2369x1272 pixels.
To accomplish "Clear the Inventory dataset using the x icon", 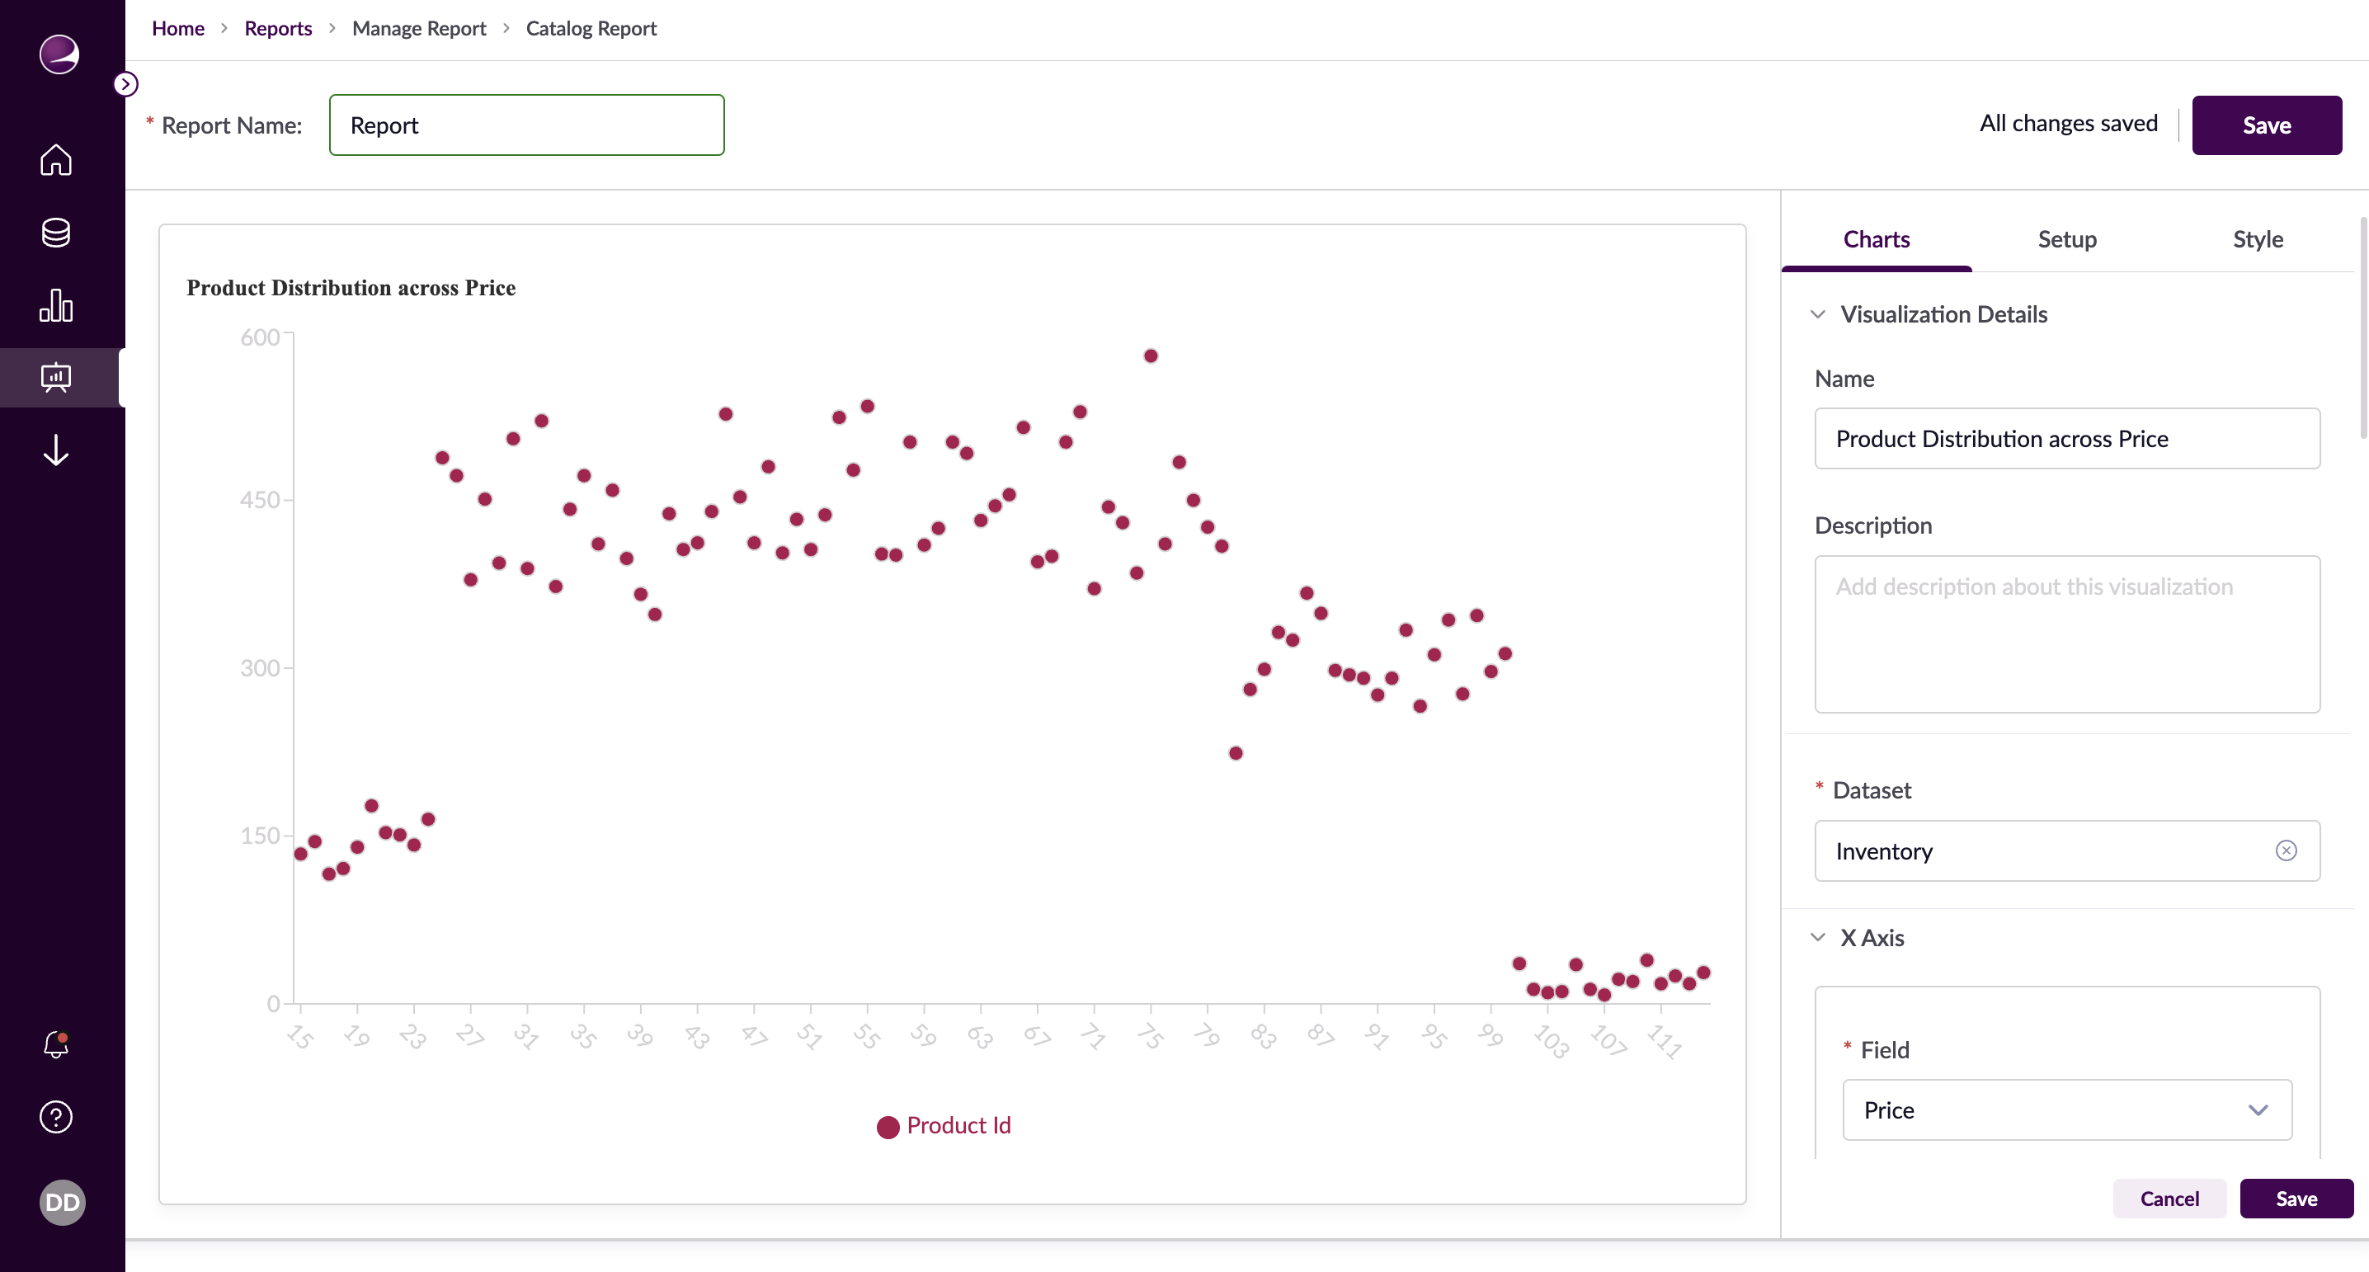I will coord(2287,850).
